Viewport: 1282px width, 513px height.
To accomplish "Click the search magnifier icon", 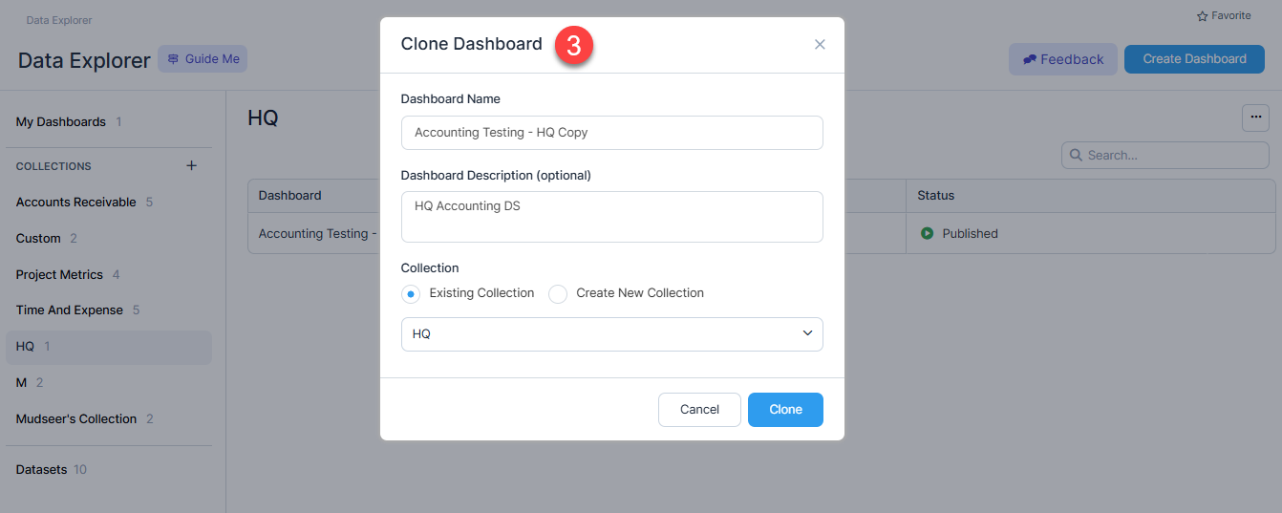I will [1077, 155].
